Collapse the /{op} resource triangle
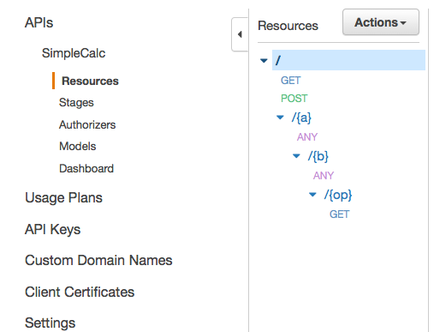Image resolution: width=434 pixels, height=332 pixels. 312,195
